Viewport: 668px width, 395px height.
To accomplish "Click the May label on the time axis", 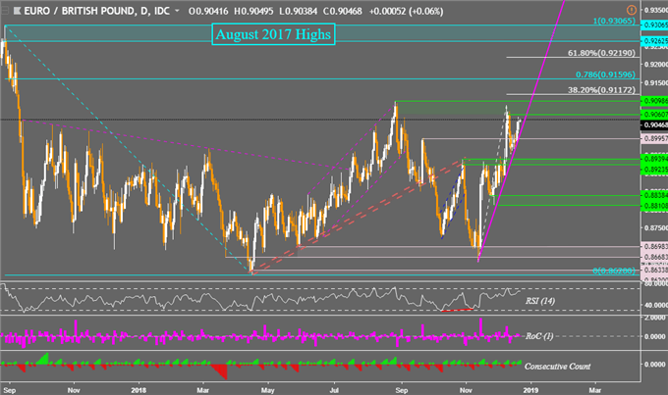I will coord(267,390).
